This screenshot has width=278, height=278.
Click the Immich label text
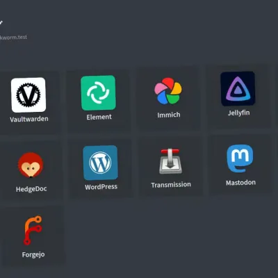(169, 115)
